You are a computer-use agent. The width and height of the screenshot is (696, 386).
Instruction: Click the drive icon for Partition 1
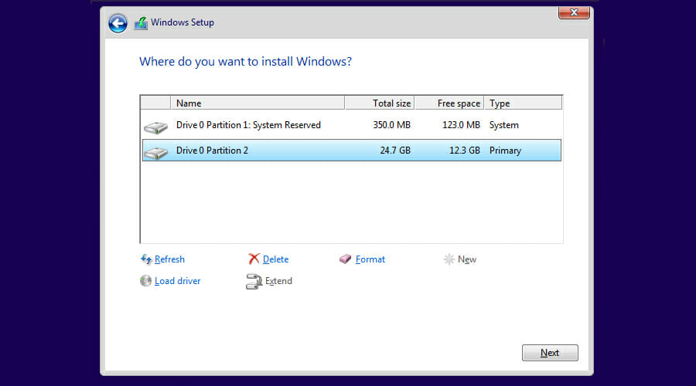click(x=155, y=127)
